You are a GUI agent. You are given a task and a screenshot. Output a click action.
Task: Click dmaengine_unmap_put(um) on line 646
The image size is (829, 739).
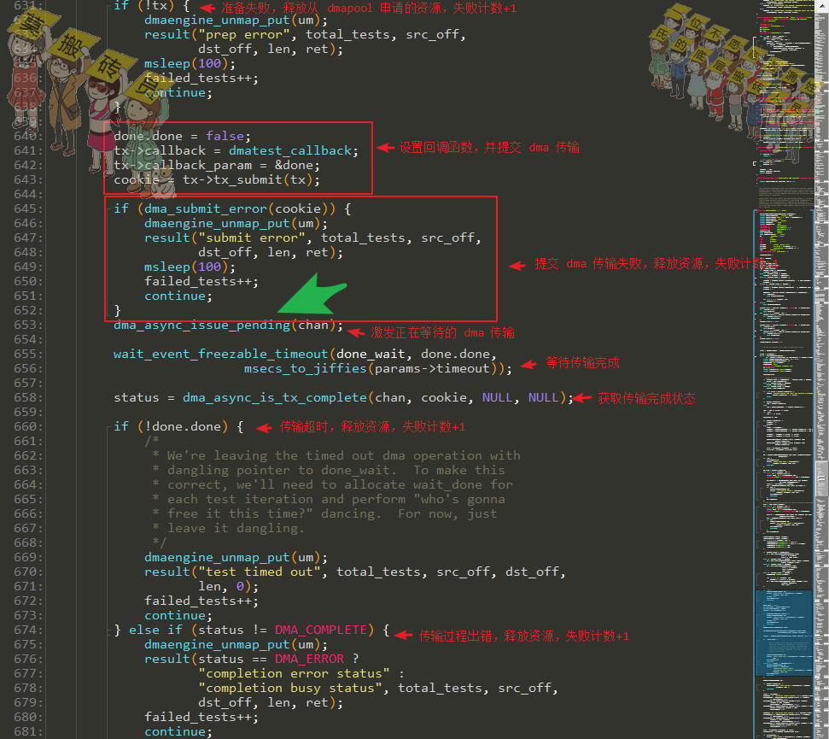[x=232, y=223]
